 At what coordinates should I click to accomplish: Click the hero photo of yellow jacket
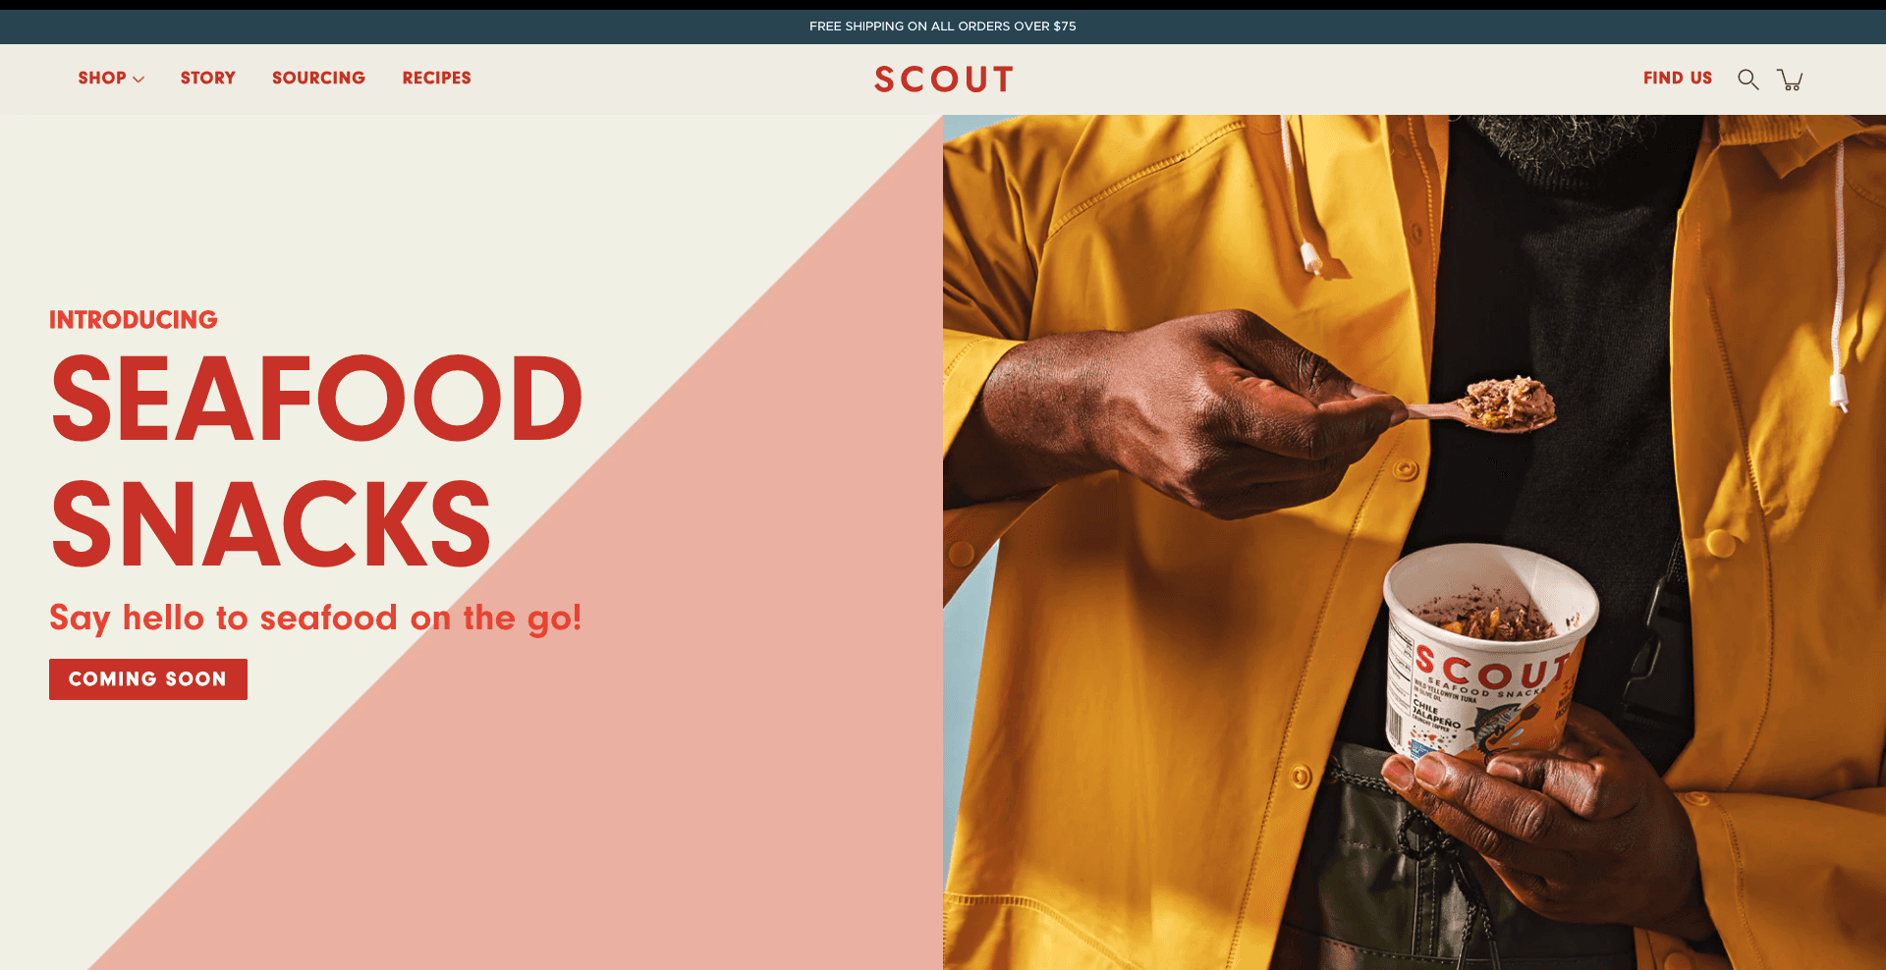point(1414,542)
